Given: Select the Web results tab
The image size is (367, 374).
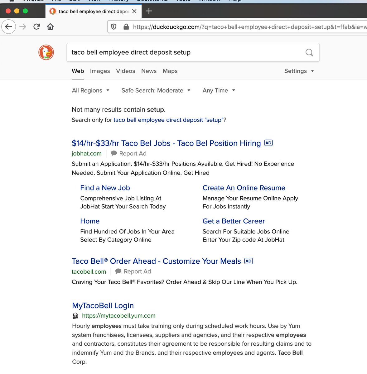Looking at the screenshot, I should (x=78, y=71).
